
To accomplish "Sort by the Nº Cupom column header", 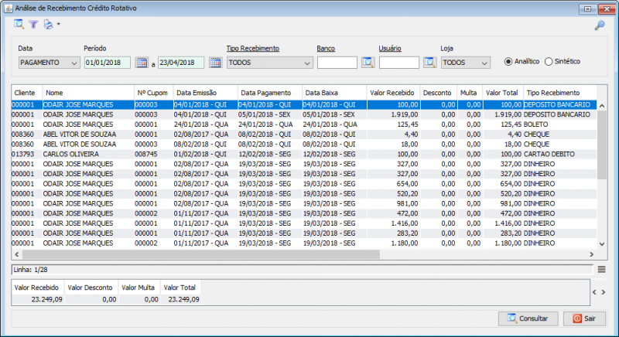I will tap(154, 93).
